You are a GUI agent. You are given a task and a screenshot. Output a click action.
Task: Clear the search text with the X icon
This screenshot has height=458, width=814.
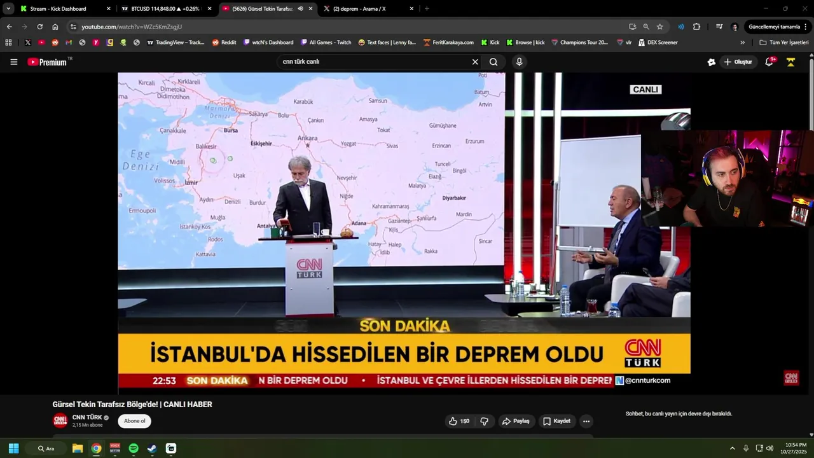click(x=474, y=62)
